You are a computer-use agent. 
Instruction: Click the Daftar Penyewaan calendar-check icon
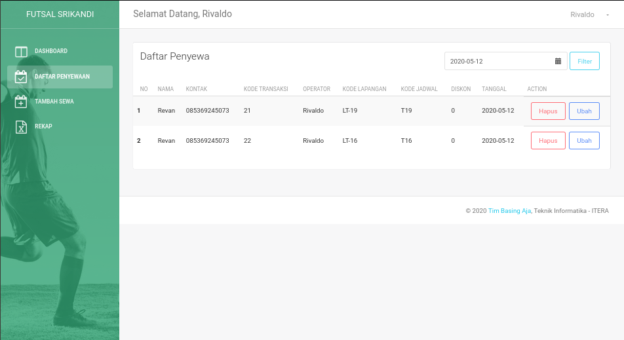click(x=21, y=77)
